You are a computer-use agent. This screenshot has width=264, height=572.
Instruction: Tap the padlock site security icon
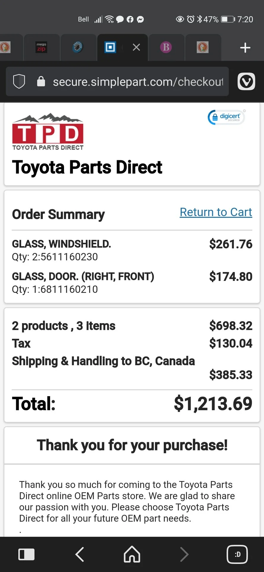click(41, 81)
